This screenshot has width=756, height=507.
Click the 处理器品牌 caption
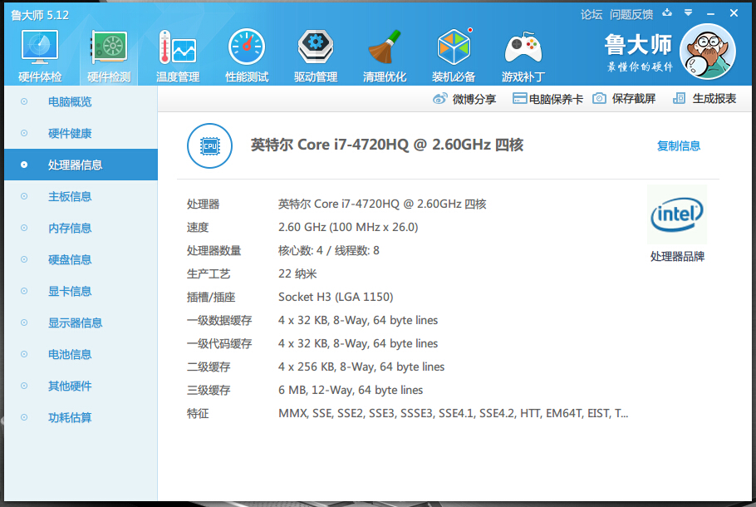(x=677, y=257)
